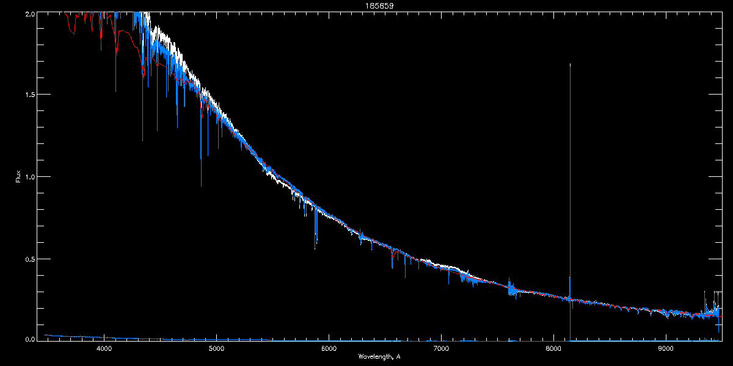
Task: Click the 7000 x-axis tick label
Action: click(x=441, y=349)
